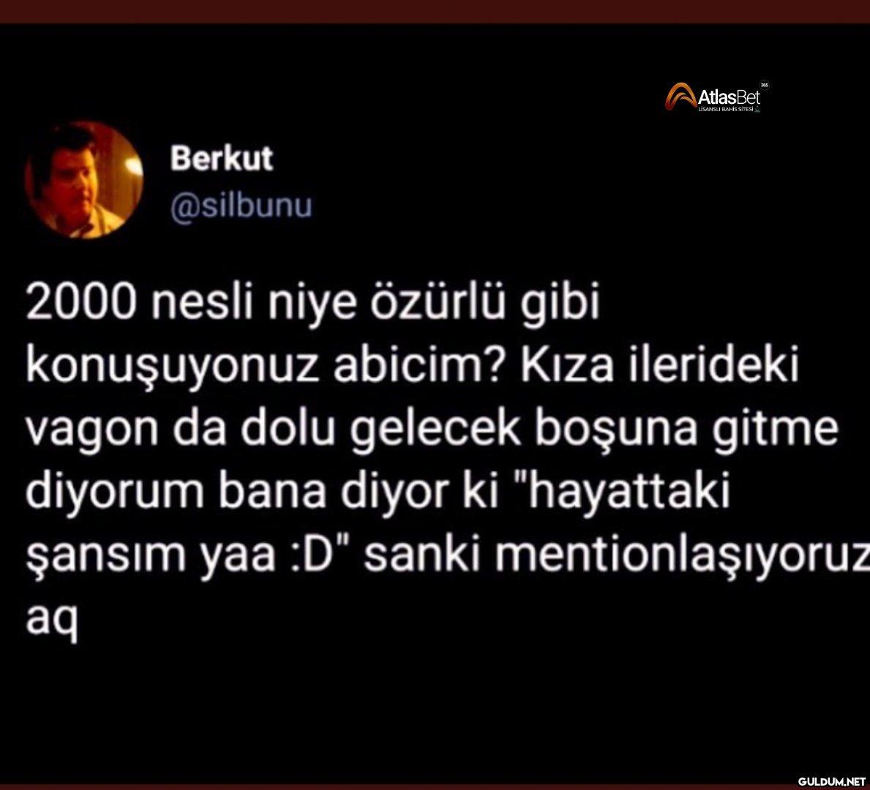Click the AtlasBet brand text
The height and width of the screenshot is (790, 870).
click(x=729, y=98)
